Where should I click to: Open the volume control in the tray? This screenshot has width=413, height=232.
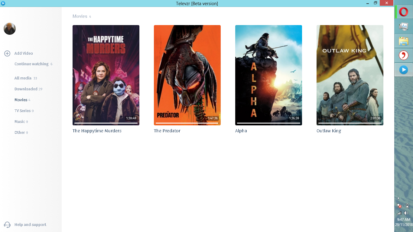[406, 213]
